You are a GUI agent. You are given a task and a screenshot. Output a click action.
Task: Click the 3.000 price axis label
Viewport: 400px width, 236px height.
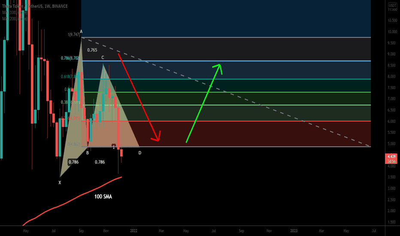click(392, 188)
